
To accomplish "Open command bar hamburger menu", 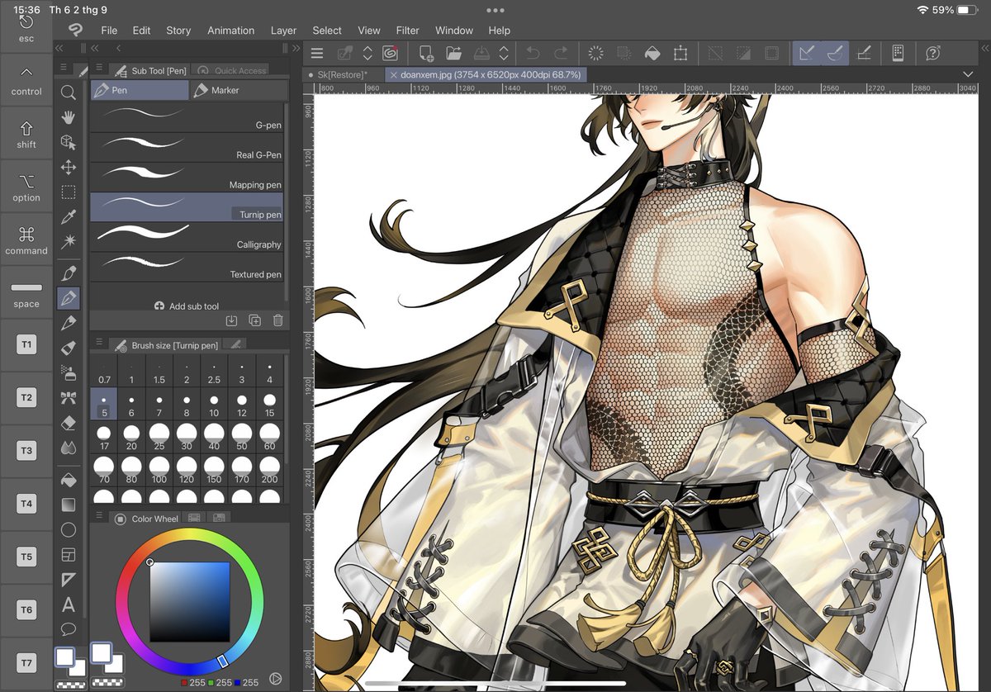I will pos(316,53).
